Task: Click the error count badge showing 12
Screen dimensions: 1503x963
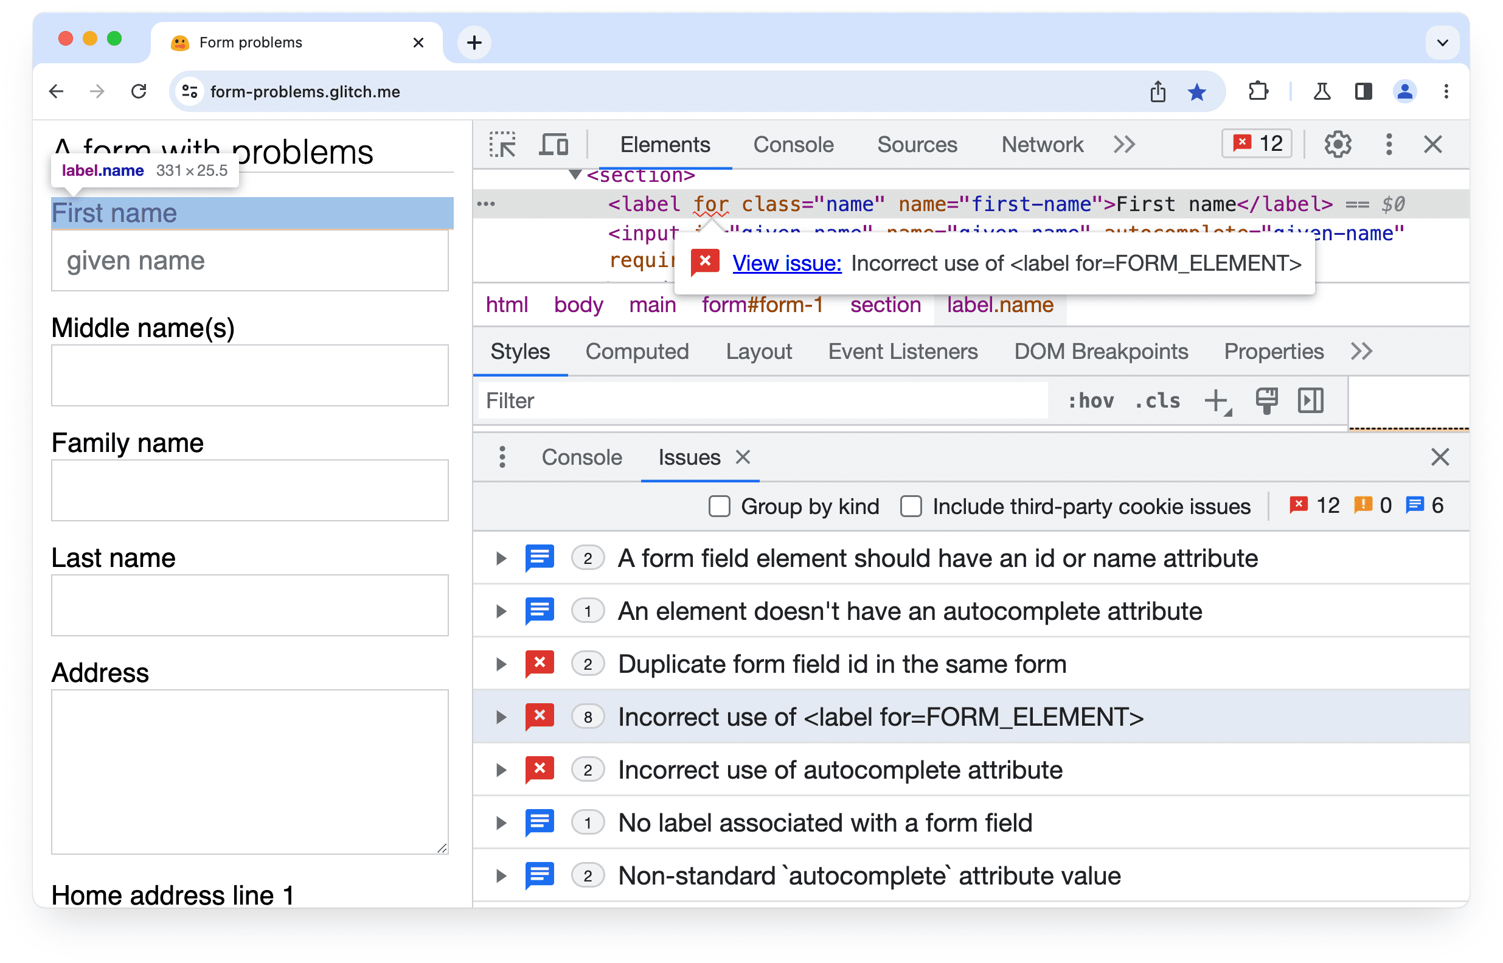Action: click(1258, 144)
